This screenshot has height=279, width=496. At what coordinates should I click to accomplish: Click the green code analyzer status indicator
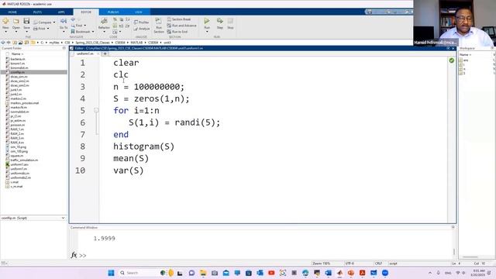(x=451, y=60)
